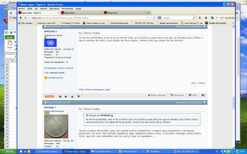Open Firefox downloads green arrow
Viewport: 247px width, 154px height.
[x=200, y=18]
